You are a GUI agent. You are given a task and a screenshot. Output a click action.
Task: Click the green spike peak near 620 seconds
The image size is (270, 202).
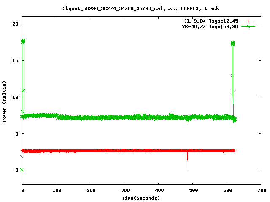tap(232, 43)
